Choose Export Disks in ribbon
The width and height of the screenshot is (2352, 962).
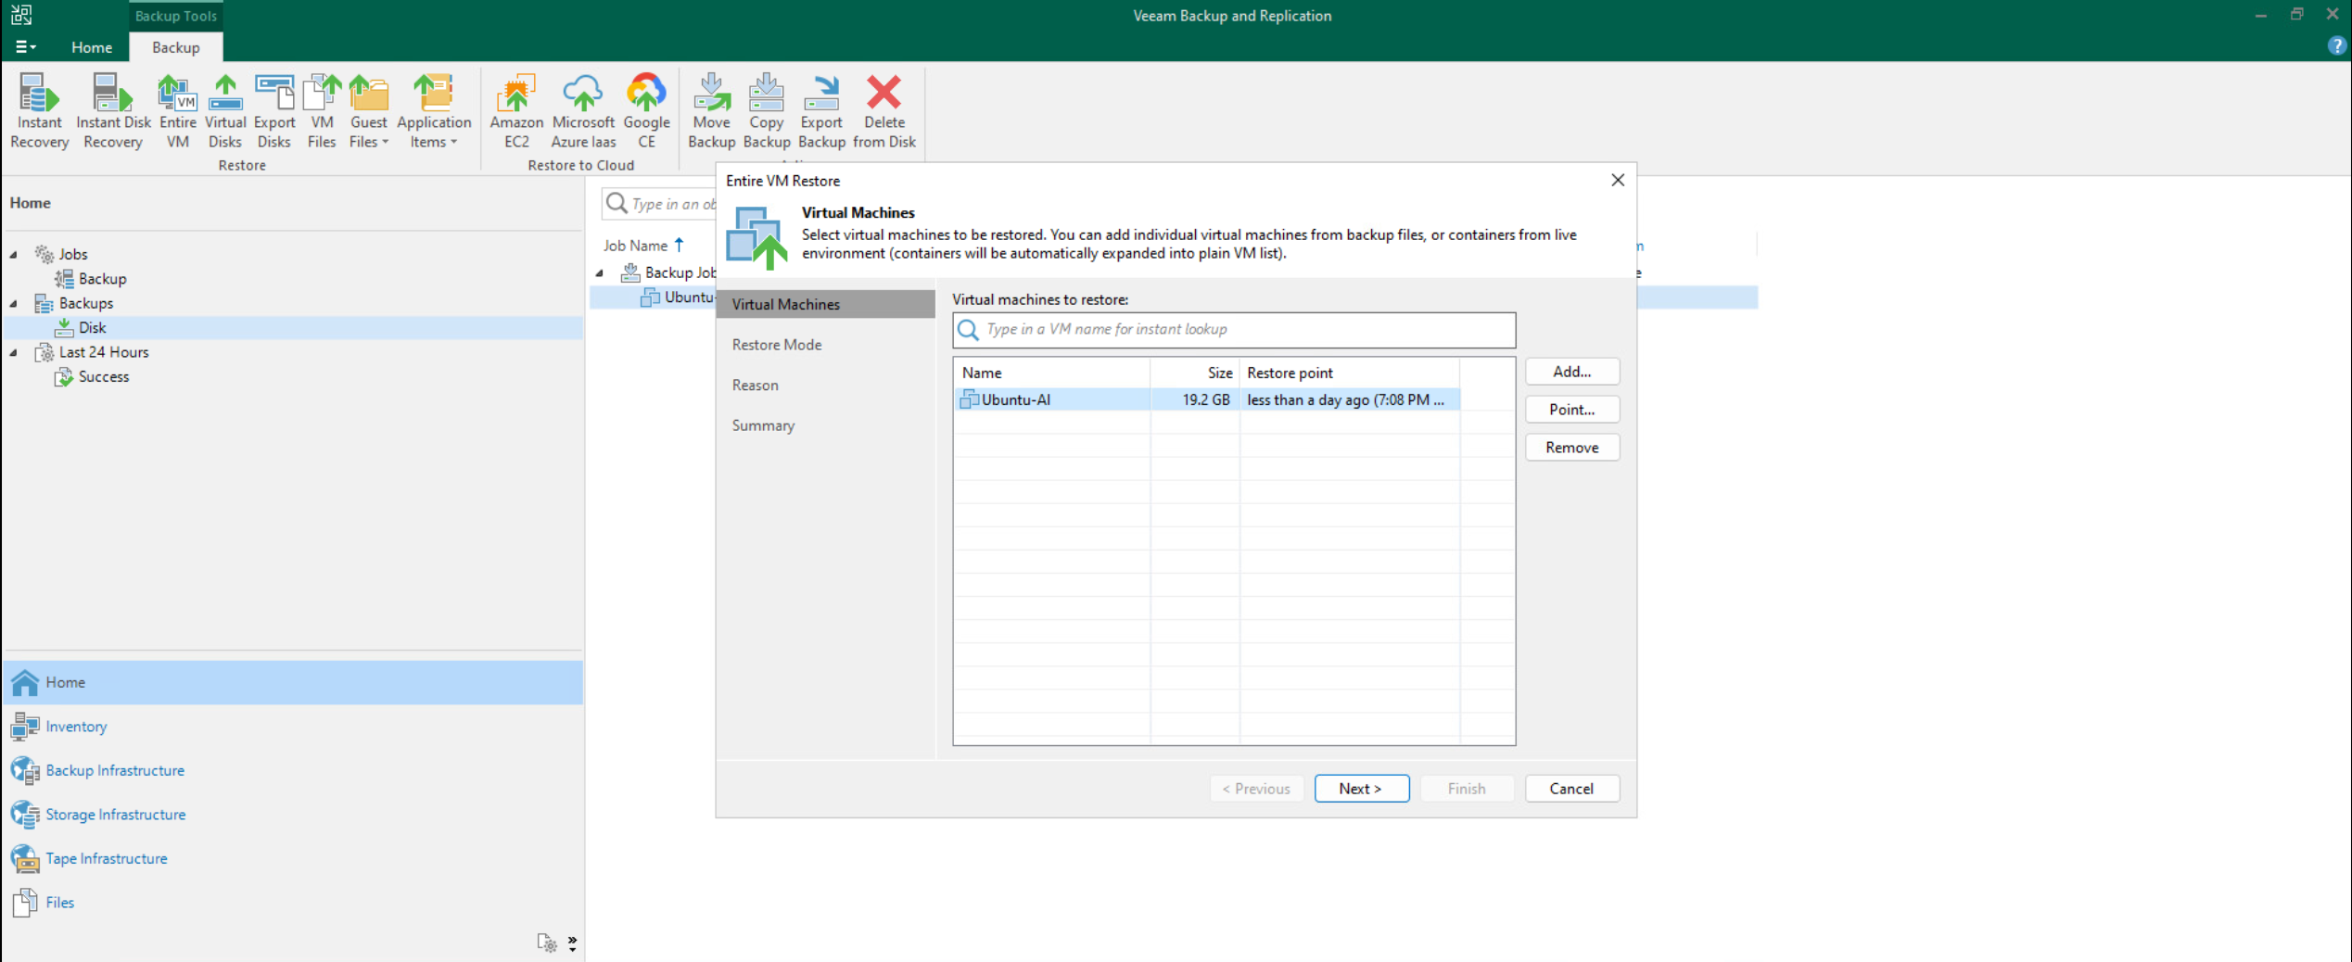pyautogui.click(x=274, y=111)
